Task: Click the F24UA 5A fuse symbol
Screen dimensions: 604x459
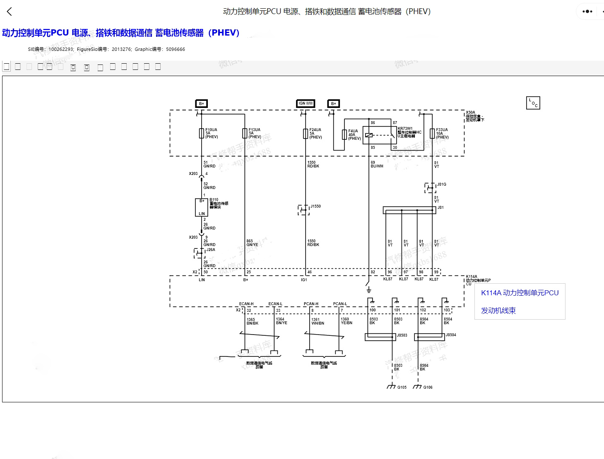Action: click(306, 134)
